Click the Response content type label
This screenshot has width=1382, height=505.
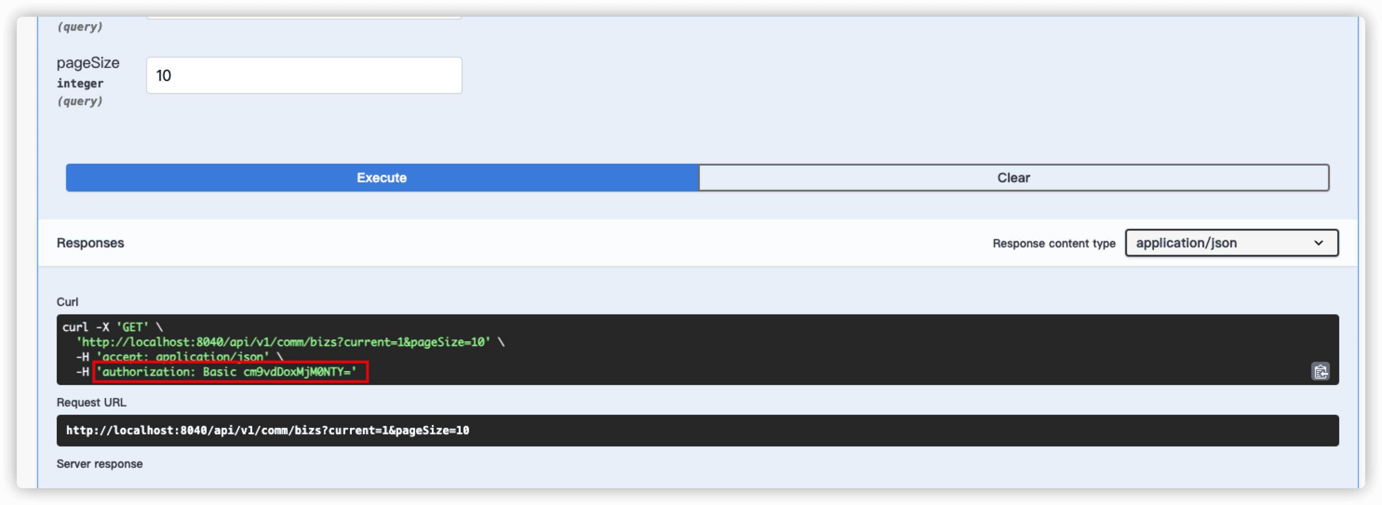point(1053,243)
